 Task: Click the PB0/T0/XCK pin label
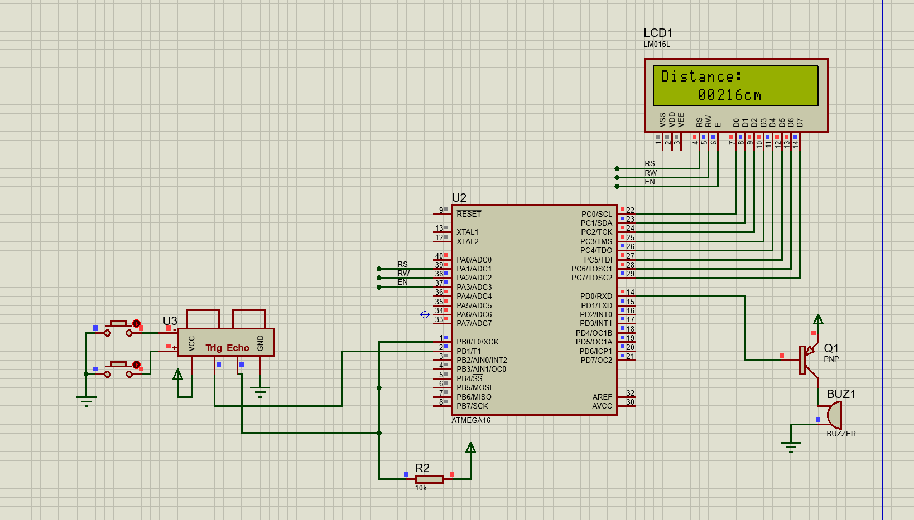point(478,342)
